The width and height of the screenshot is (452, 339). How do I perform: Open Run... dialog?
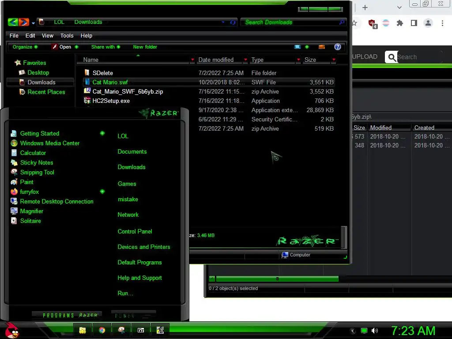coord(125,294)
